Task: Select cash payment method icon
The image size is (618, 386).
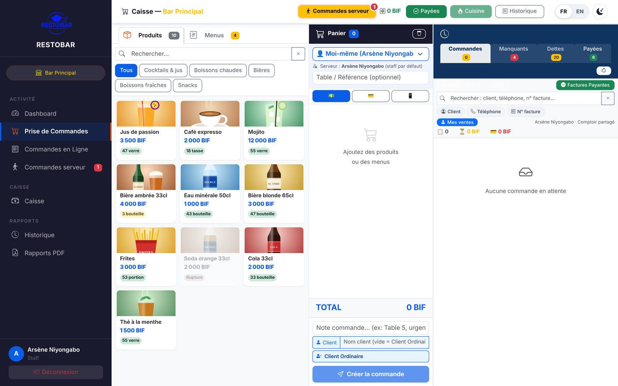Action: 331,96
